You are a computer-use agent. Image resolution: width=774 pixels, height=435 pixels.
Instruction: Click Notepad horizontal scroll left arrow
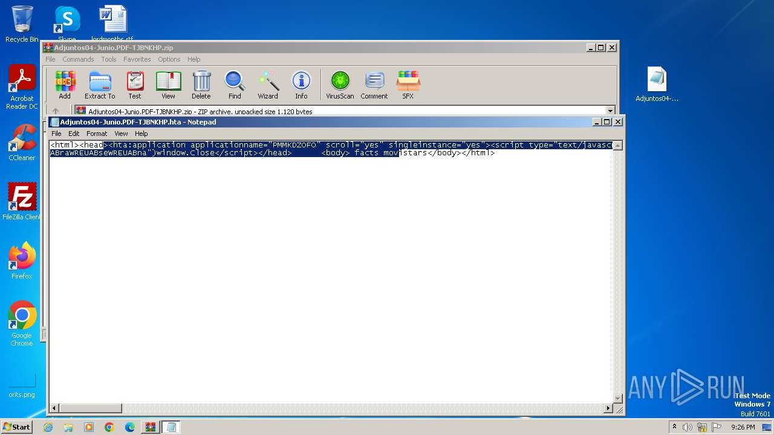54,408
